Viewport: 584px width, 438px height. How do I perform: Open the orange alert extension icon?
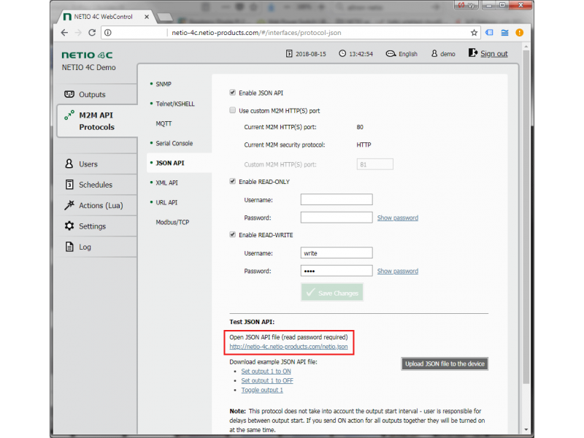coord(519,33)
